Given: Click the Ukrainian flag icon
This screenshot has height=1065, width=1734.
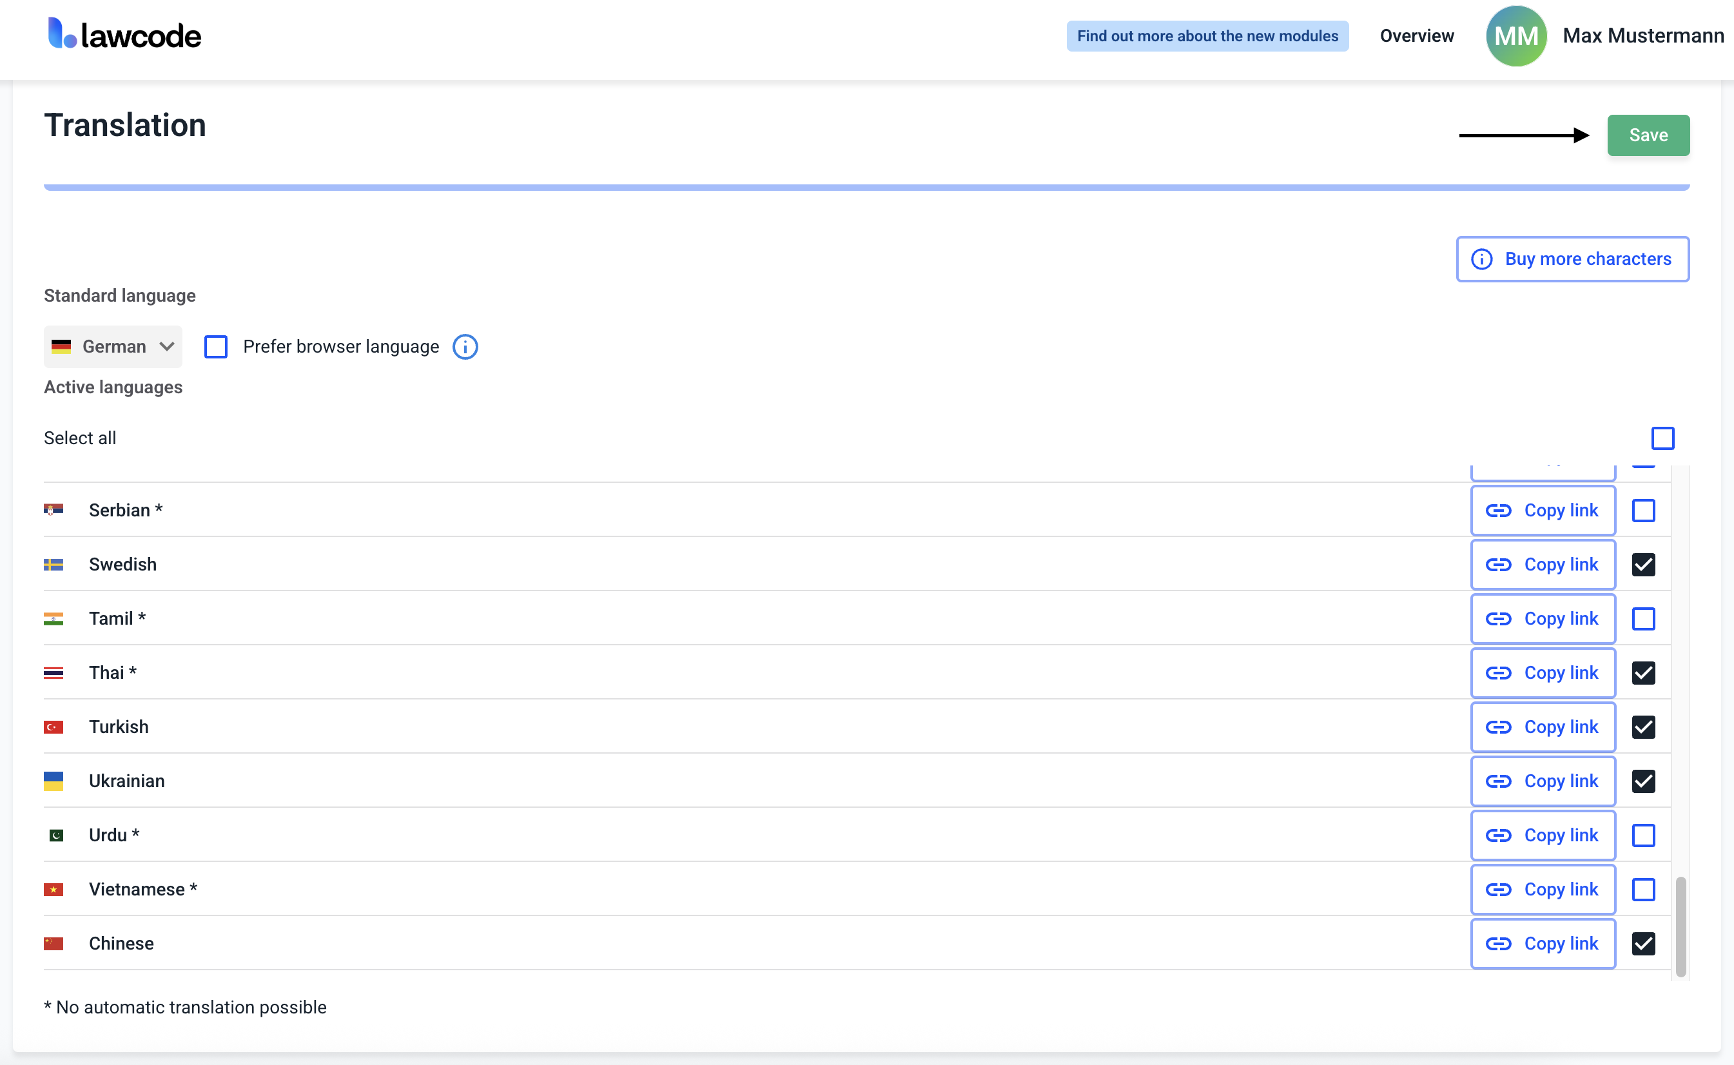Looking at the screenshot, I should (x=54, y=781).
